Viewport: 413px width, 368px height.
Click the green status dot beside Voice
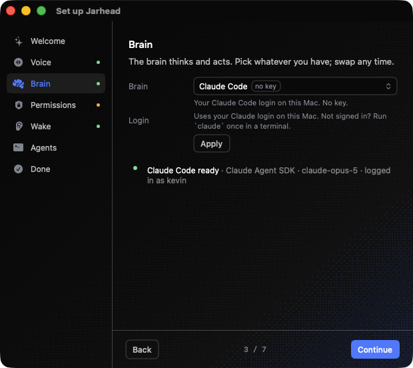(x=98, y=63)
